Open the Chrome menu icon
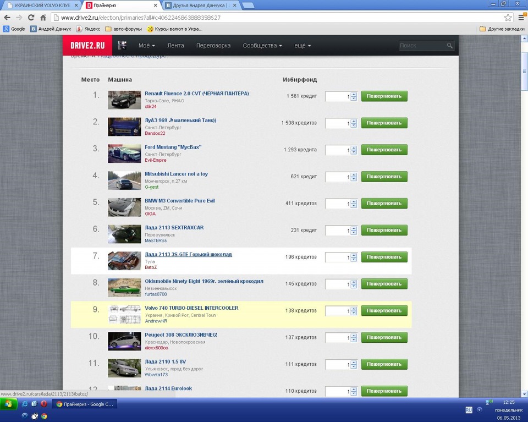Viewport: 528px width, 422px height. click(521, 18)
